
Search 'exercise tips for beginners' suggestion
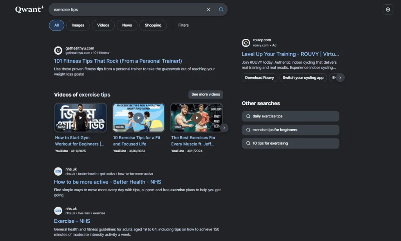[x=290, y=130]
